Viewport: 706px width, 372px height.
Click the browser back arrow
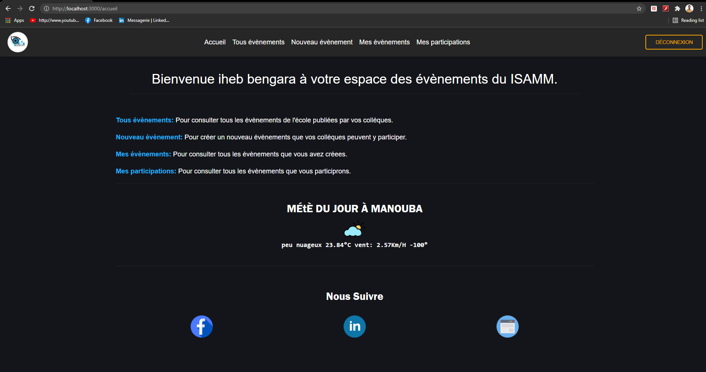(x=8, y=8)
